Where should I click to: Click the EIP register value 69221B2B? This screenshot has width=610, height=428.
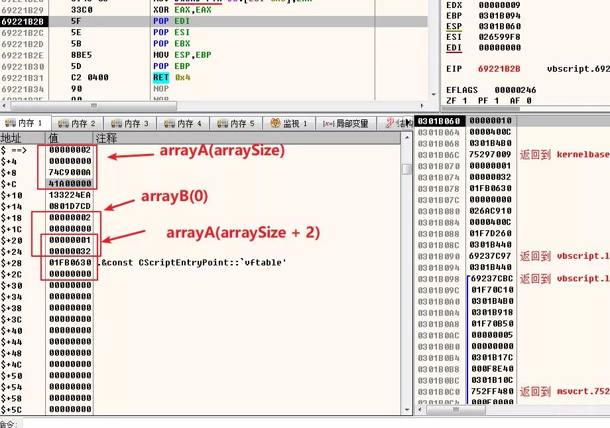click(499, 69)
